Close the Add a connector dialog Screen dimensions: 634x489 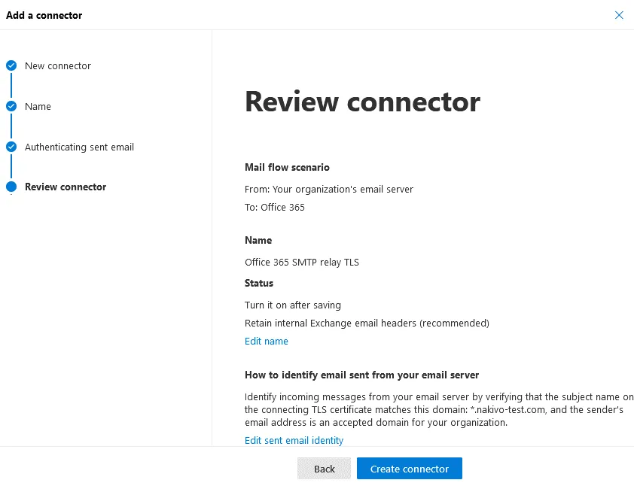pos(619,15)
